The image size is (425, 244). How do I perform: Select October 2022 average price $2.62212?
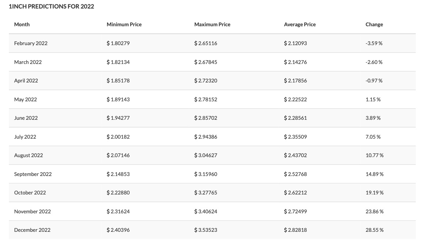[295, 193]
